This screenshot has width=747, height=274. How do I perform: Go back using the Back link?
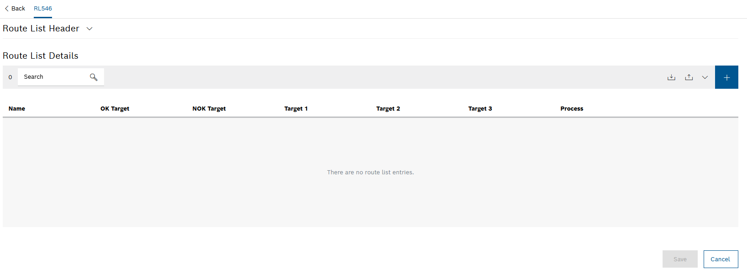tap(15, 9)
